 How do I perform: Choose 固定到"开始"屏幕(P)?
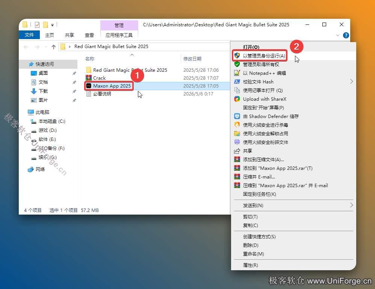[263, 107]
